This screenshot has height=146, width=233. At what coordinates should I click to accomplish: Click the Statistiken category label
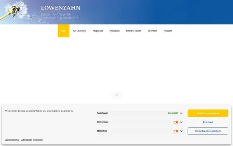[102, 122]
